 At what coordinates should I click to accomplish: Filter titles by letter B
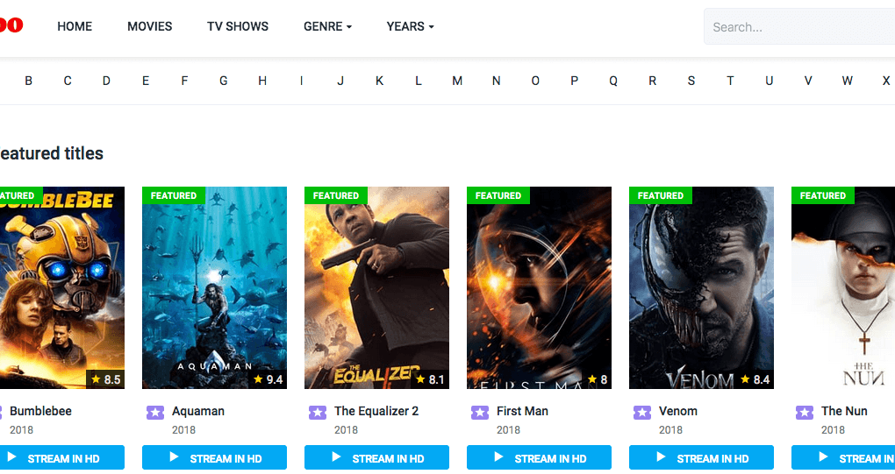tap(29, 81)
